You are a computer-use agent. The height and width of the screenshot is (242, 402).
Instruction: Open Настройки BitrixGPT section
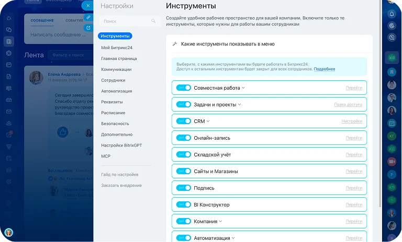coord(121,146)
